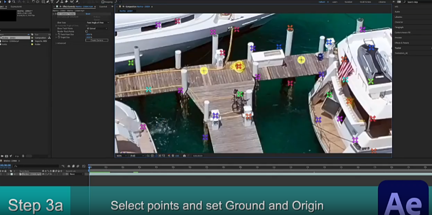Select the Marina composition in Project panel

pyautogui.click(x=16, y=38)
